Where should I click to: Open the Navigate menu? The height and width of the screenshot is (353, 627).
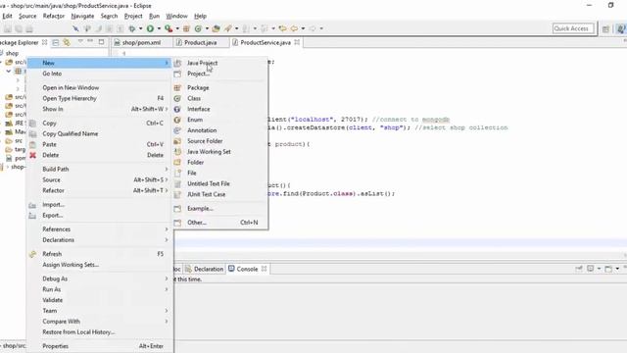point(82,16)
